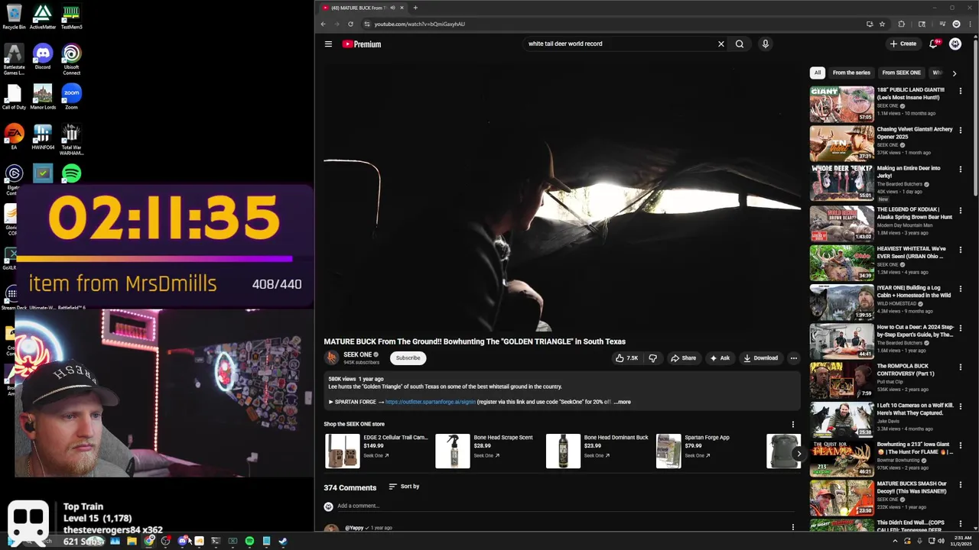Open options for Making an Entire Deer video

click(x=961, y=170)
